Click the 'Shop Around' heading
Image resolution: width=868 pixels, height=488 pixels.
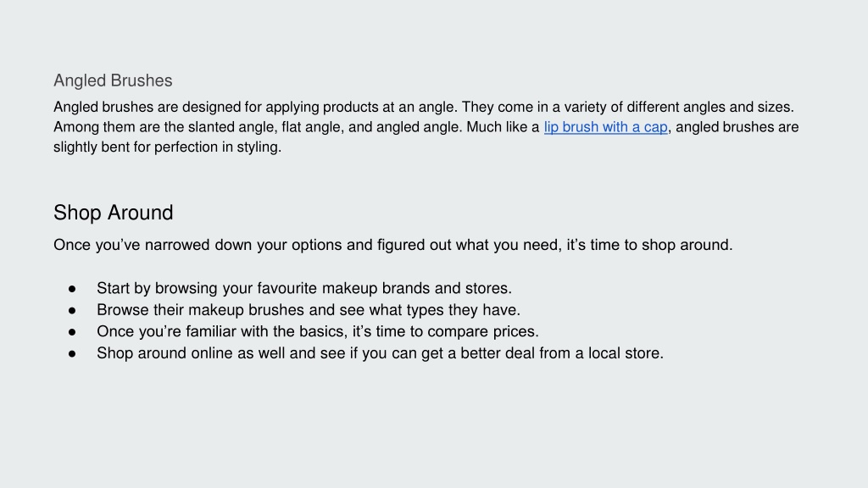coord(114,213)
